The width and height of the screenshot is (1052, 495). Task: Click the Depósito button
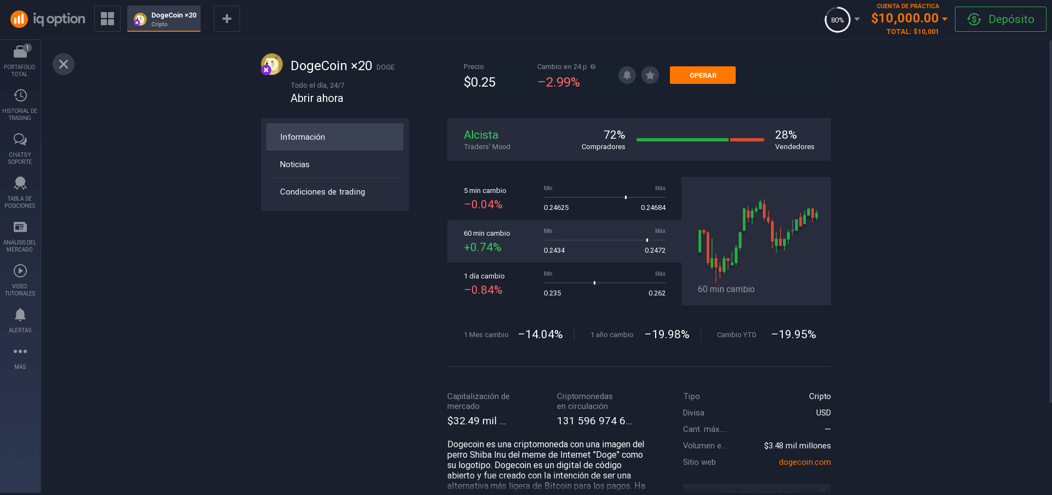[x=1000, y=19]
